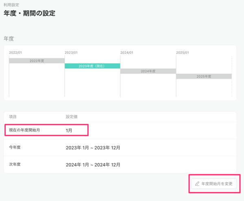Click the pencil icon beside 年度開始月を変更
The height and width of the screenshot is (201, 244).
pos(197,184)
